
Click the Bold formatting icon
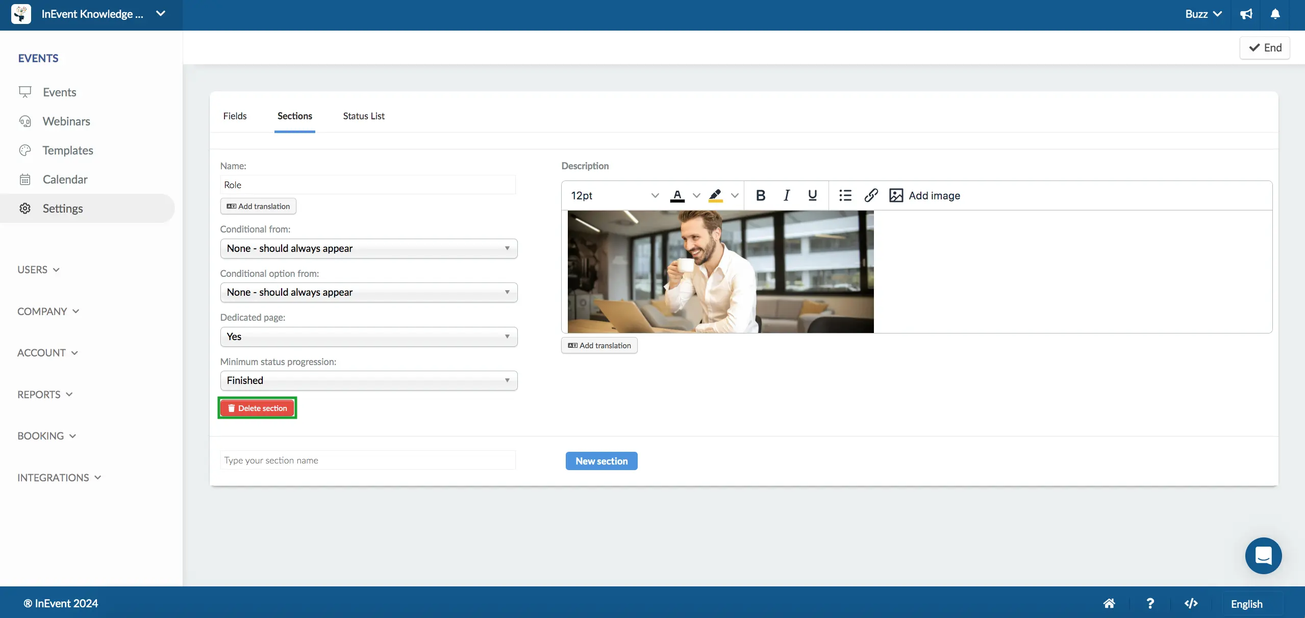761,195
